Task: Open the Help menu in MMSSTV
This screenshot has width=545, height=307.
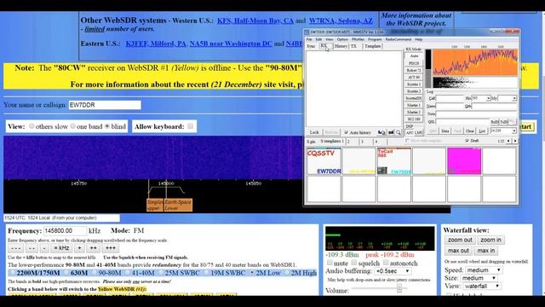Action: (x=418, y=40)
